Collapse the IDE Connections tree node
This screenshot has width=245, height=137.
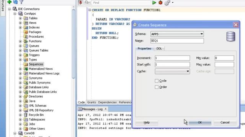(x=10, y=9)
